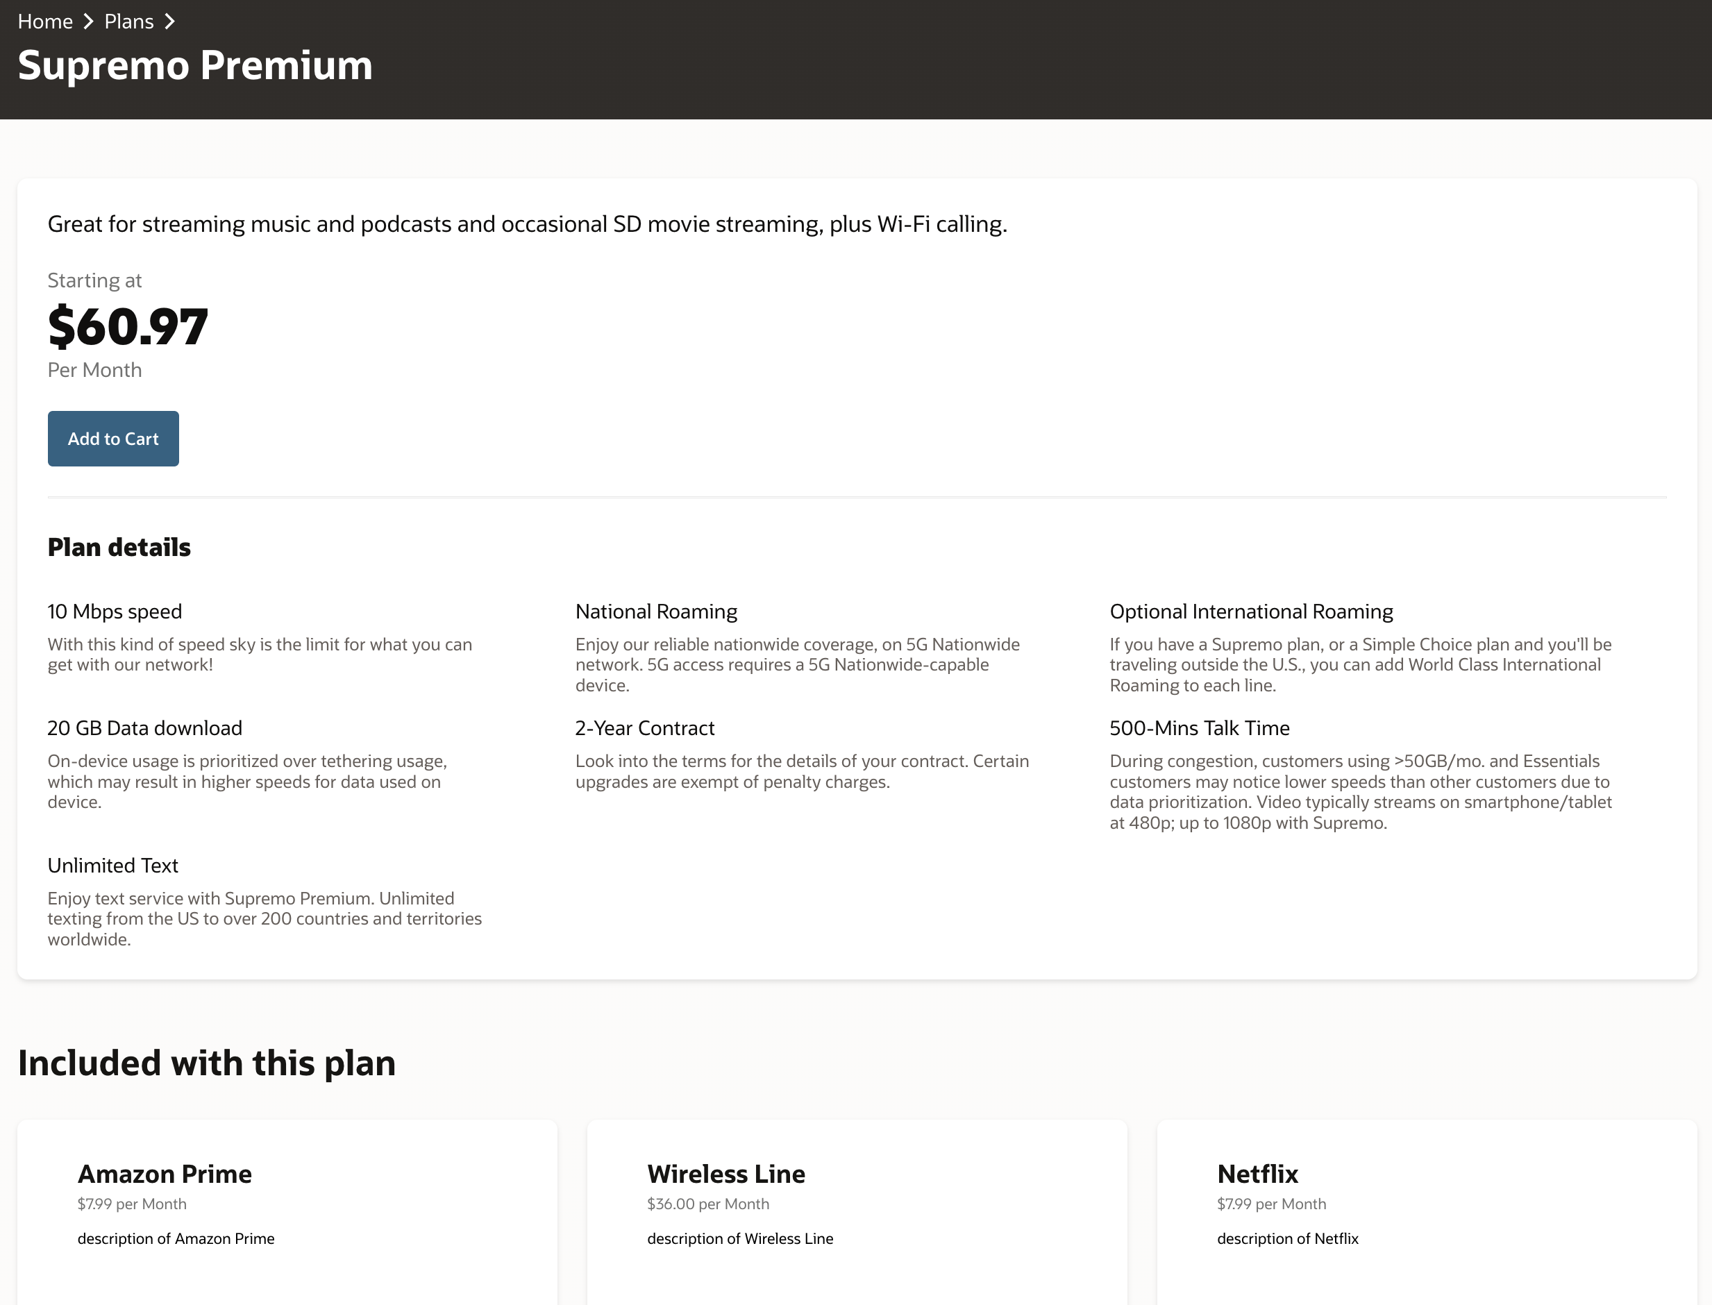Click the Included with this plan heading
The image size is (1712, 1305).
tap(207, 1063)
